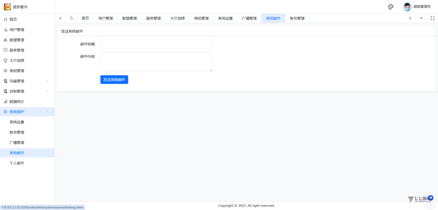Click the gear icon beside 系统维护
The height and width of the screenshot is (210, 438).
(5, 112)
